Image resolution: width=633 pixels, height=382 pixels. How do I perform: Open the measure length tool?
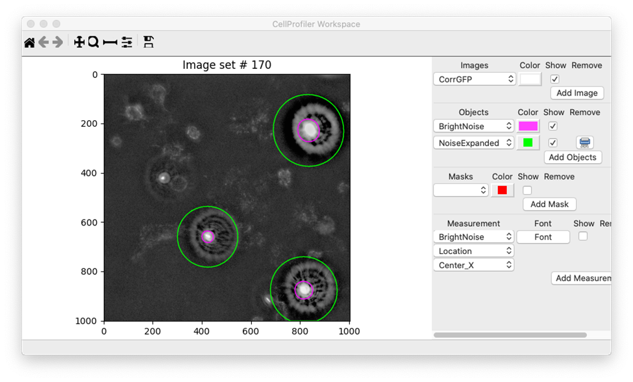pyautogui.click(x=110, y=42)
